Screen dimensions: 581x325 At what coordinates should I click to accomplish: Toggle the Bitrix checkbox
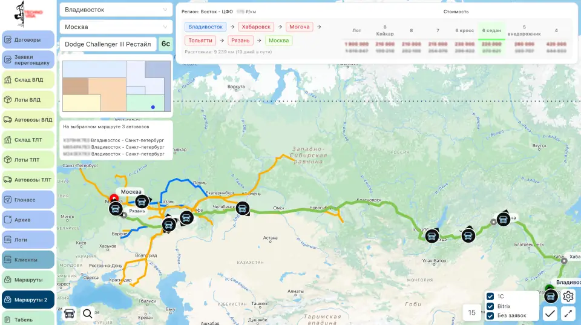coord(490,306)
